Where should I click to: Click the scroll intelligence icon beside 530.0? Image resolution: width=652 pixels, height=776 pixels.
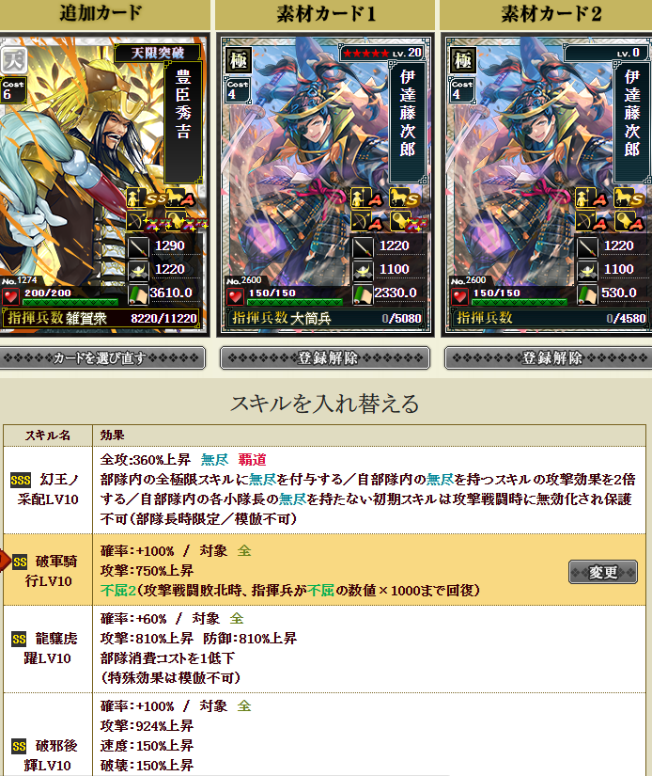588,294
